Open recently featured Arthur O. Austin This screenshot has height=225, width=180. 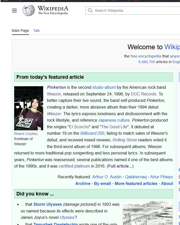[107, 177]
